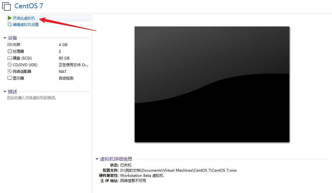Screen dimensions: 332x193
Task: Click the 设备 section heading
Action: click(12, 38)
